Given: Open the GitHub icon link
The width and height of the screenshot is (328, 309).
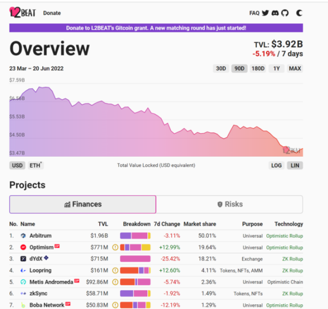Looking at the screenshot, I should pyautogui.click(x=285, y=13).
